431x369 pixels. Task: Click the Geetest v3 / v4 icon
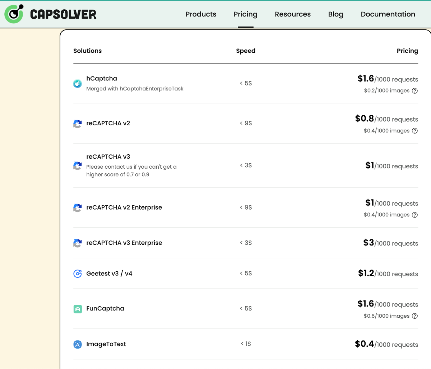tap(78, 273)
